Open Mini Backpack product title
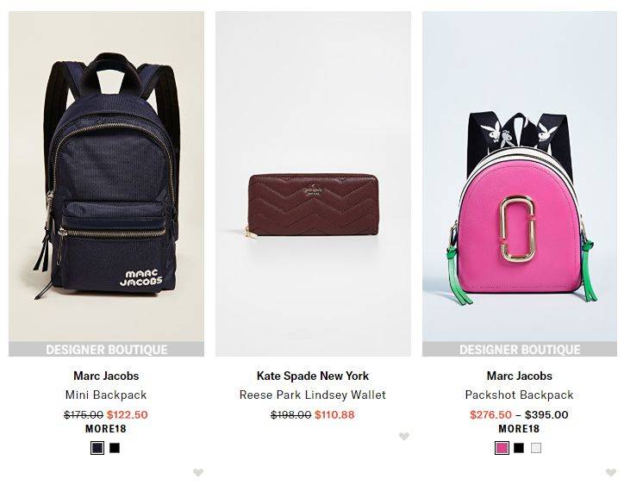Viewport: 624px width, 485px height. point(106,395)
